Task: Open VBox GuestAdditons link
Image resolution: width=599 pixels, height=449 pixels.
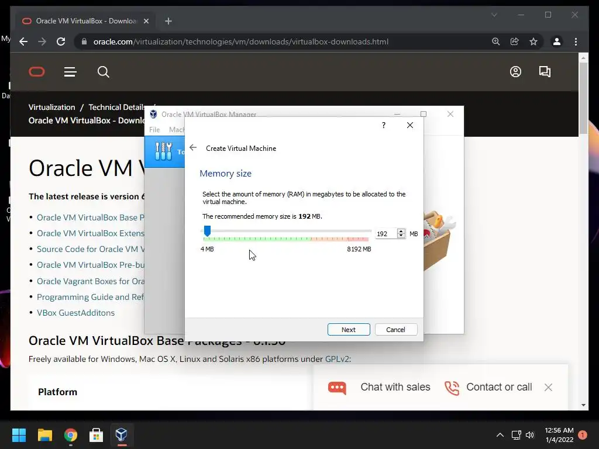Action: click(x=75, y=313)
